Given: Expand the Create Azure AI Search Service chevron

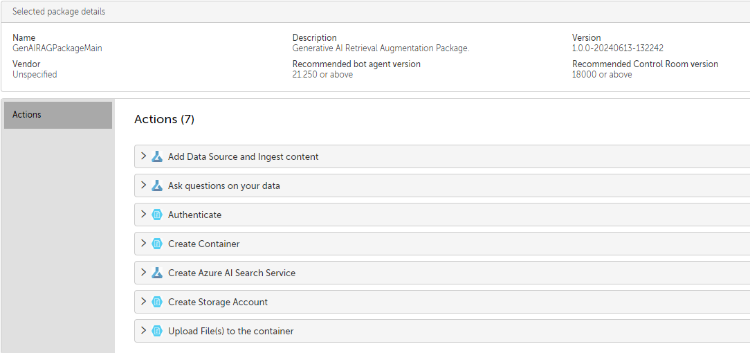Looking at the screenshot, I should pyautogui.click(x=143, y=273).
